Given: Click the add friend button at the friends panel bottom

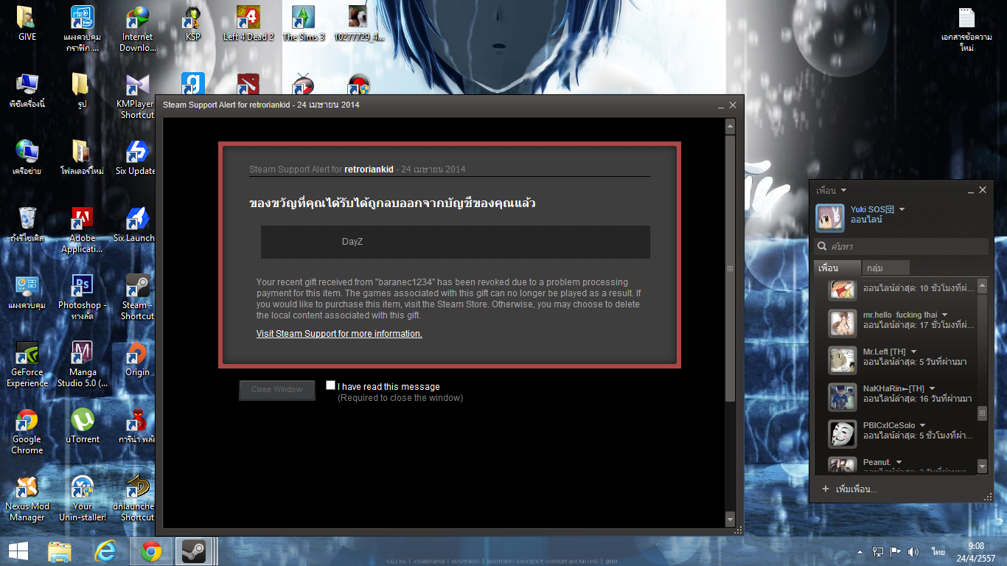Looking at the screenshot, I should pos(849,489).
